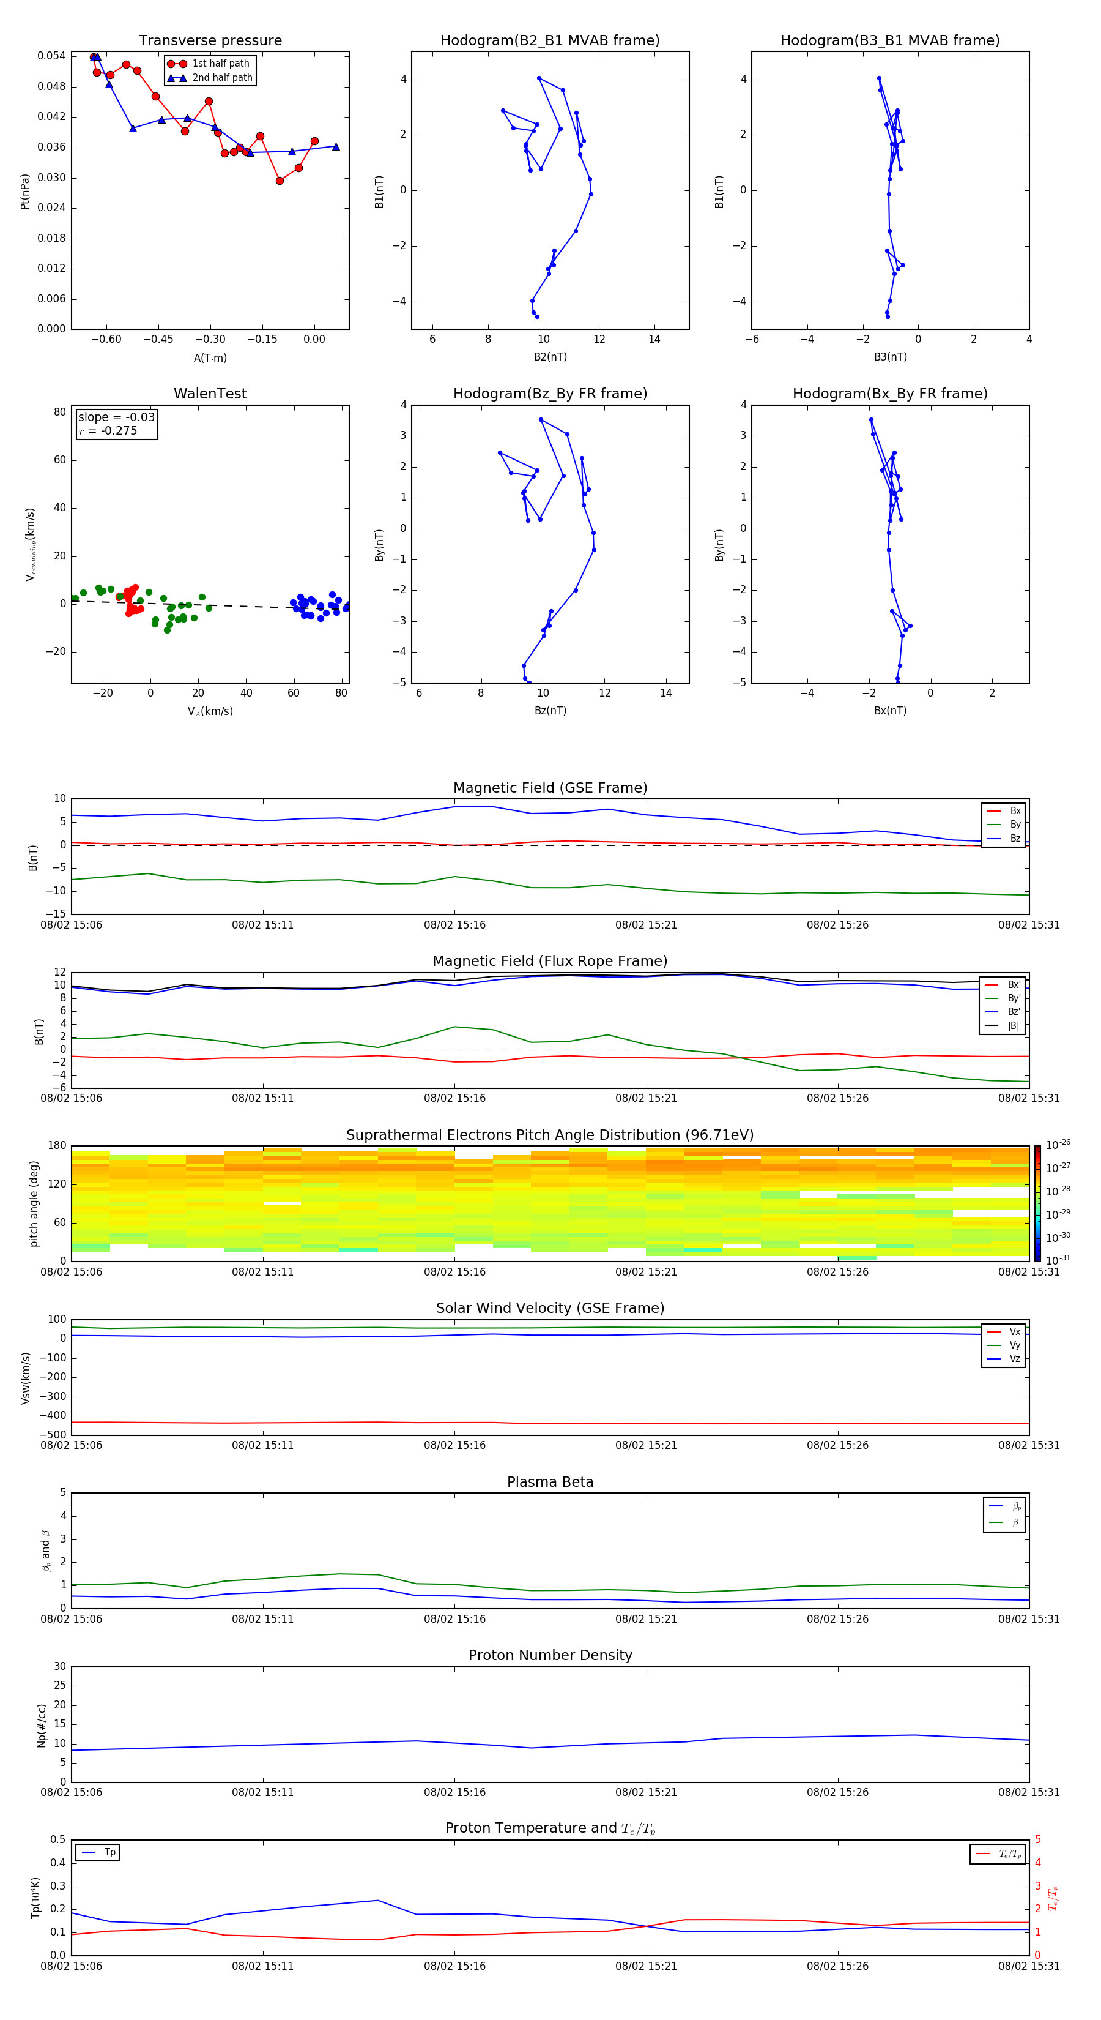Click the "pitch angle (deg)" axis label
This screenshot has width=1101, height=2020.
tap(34, 1203)
